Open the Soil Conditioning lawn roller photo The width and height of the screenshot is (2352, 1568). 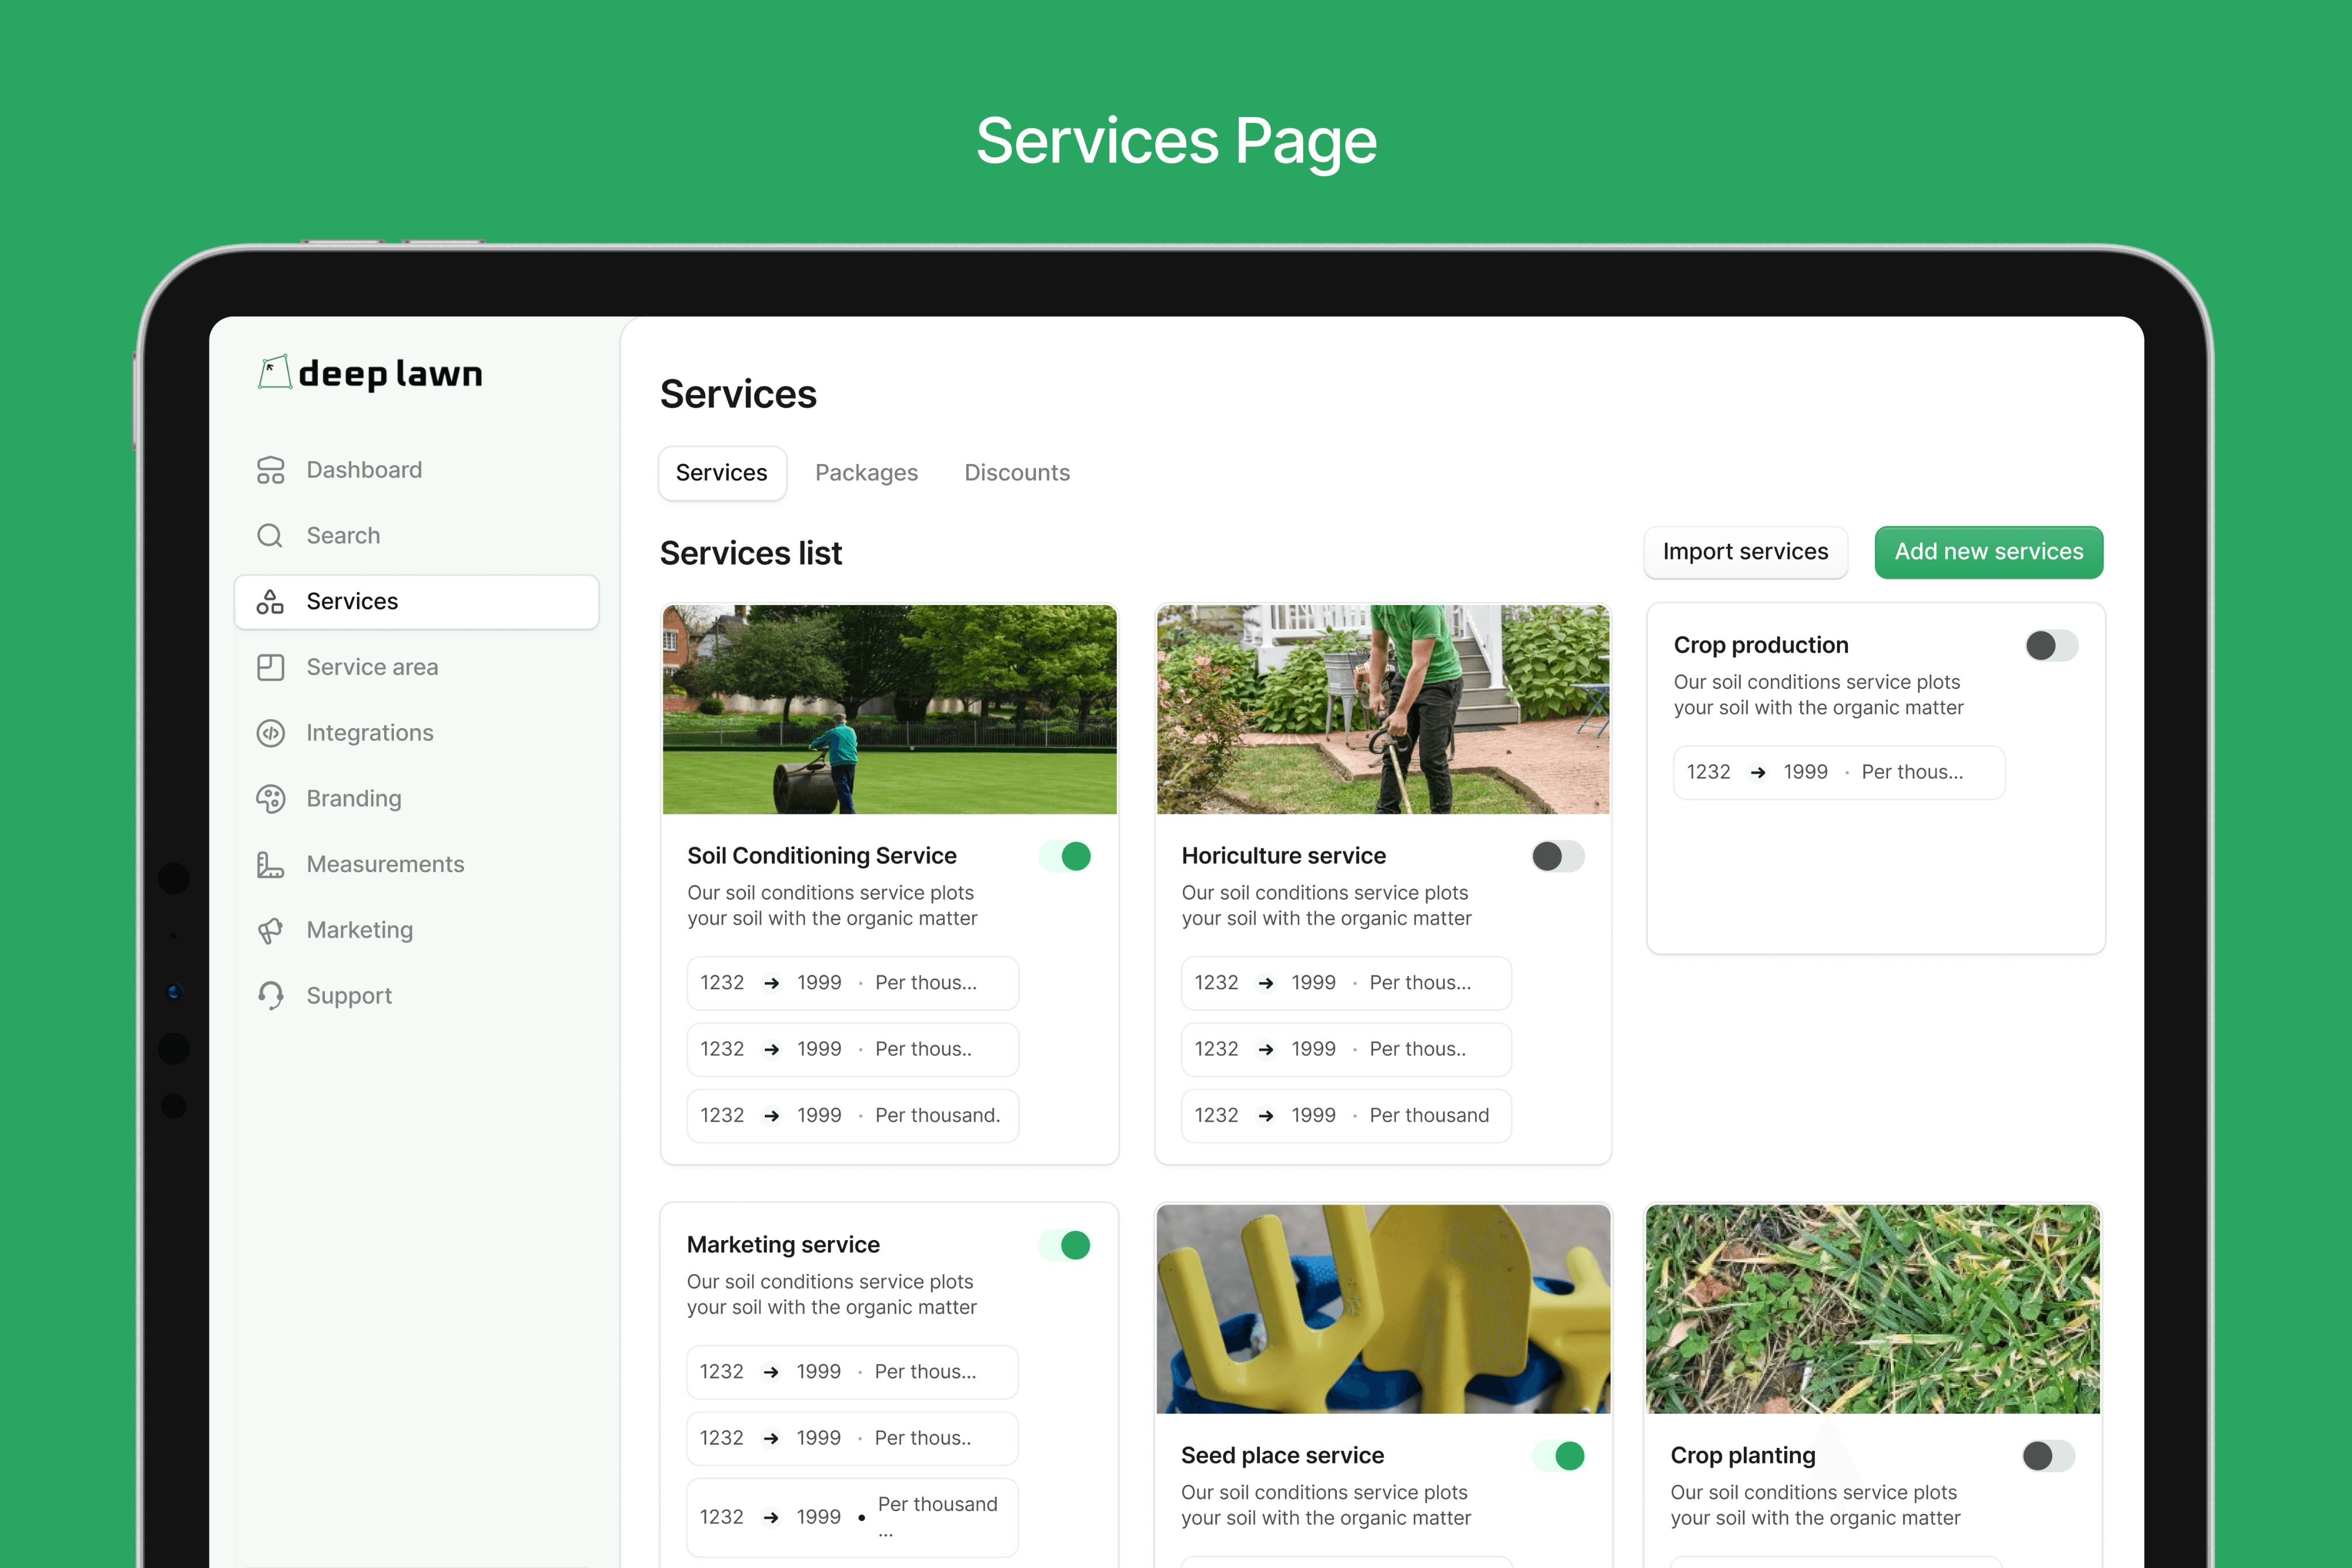pos(889,709)
